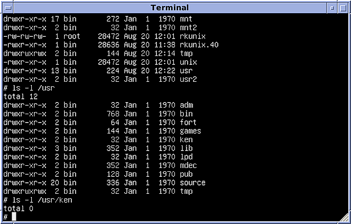
Task: Click the 'total 0' output line
Action: pyautogui.click(x=18, y=209)
